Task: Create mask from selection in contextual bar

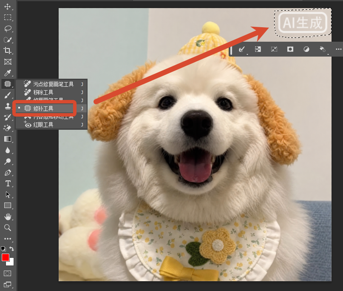Action: click(290, 49)
